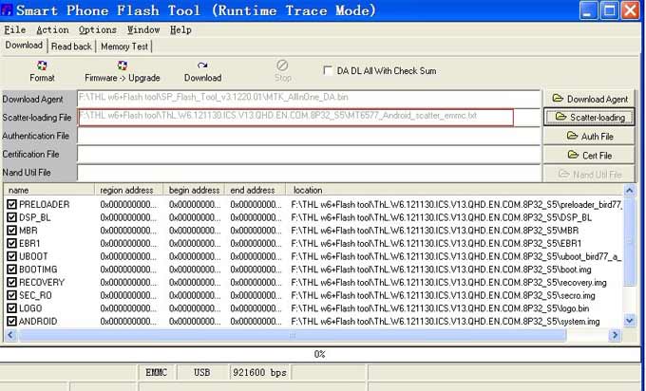Uncheck the EBR1 partition checkbox
This screenshot has height=391, width=646.
coord(12,243)
